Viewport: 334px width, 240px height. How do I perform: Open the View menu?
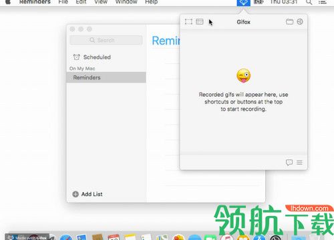[x=101, y=2]
